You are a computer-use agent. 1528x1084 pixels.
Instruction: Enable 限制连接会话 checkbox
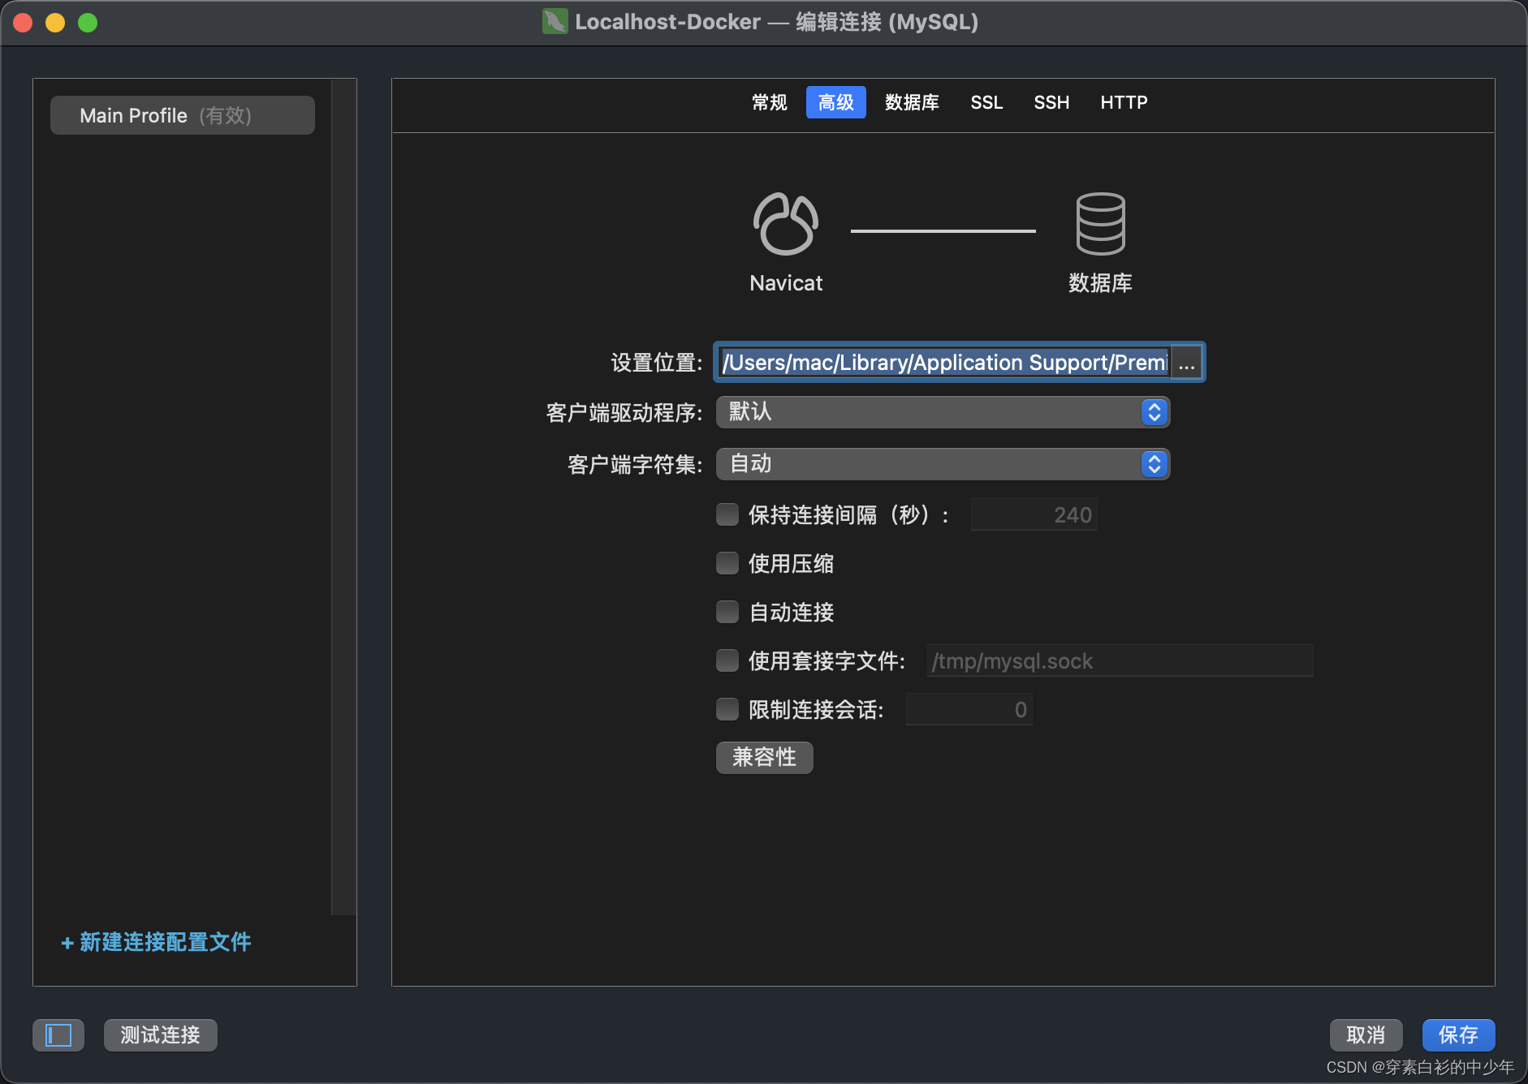coord(727,709)
